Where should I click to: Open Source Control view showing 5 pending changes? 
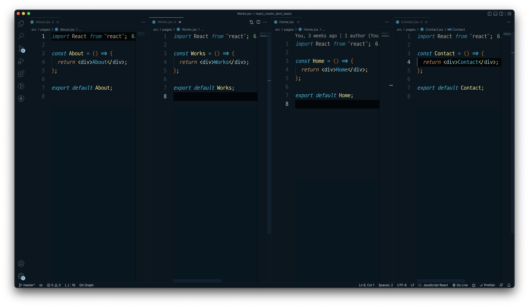[21, 49]
